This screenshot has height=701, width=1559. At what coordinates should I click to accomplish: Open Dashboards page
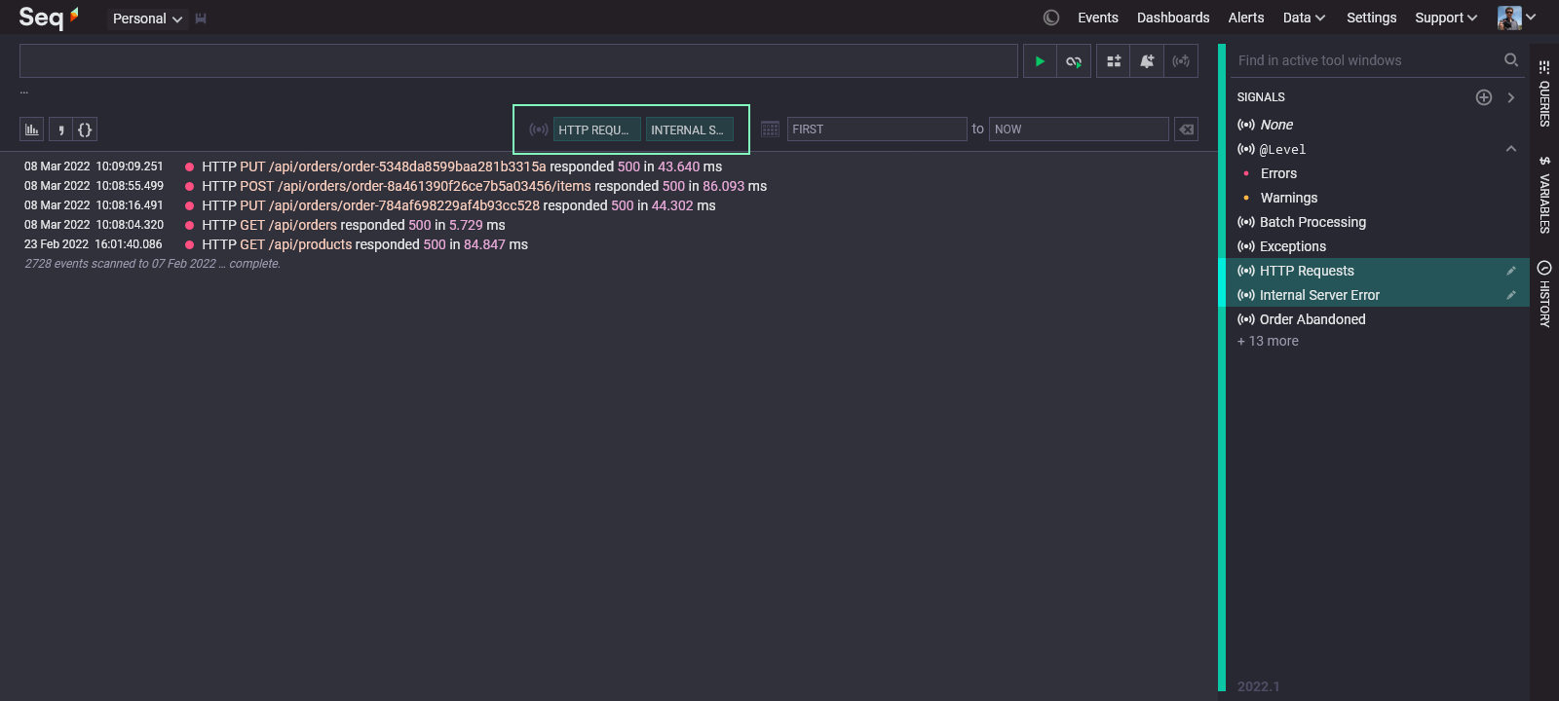[x=1173, y=18]
